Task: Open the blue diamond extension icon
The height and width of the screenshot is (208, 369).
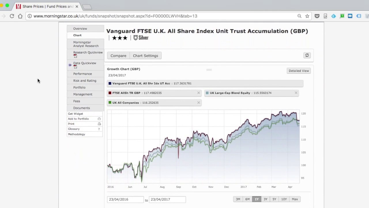Action: [334, 16]
